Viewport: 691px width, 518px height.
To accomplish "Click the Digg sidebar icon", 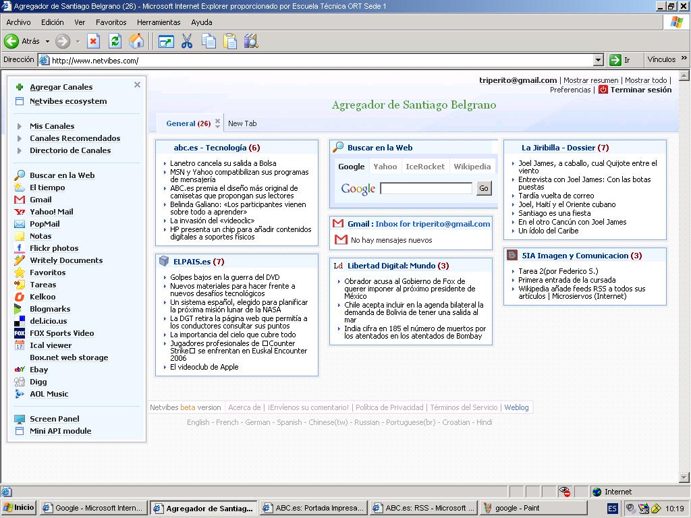I will (20, 382).
